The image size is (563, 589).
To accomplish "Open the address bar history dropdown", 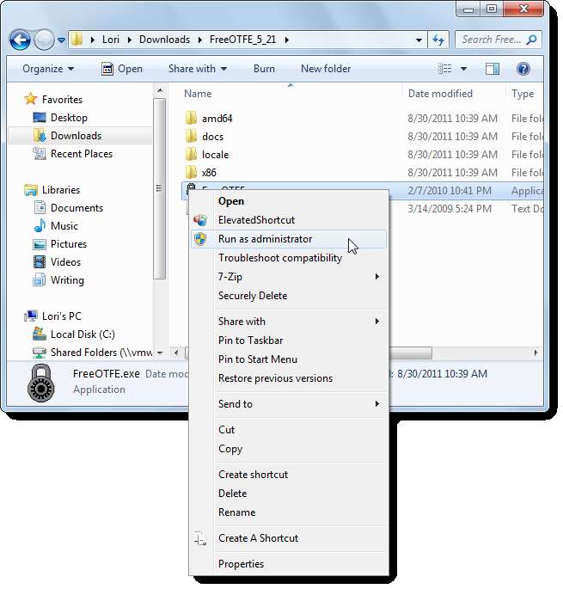I will tap(419, 40).
